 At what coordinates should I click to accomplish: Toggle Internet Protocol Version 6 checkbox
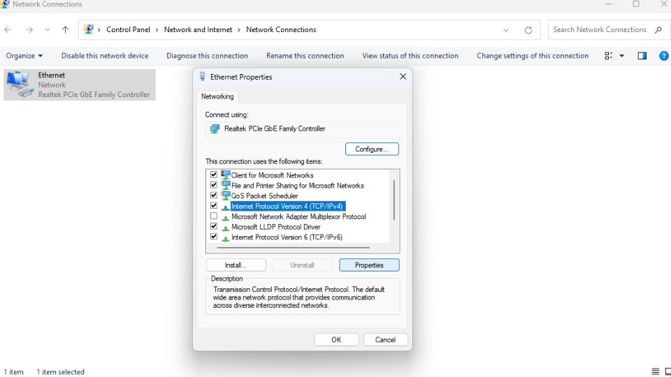coord(214,237)
